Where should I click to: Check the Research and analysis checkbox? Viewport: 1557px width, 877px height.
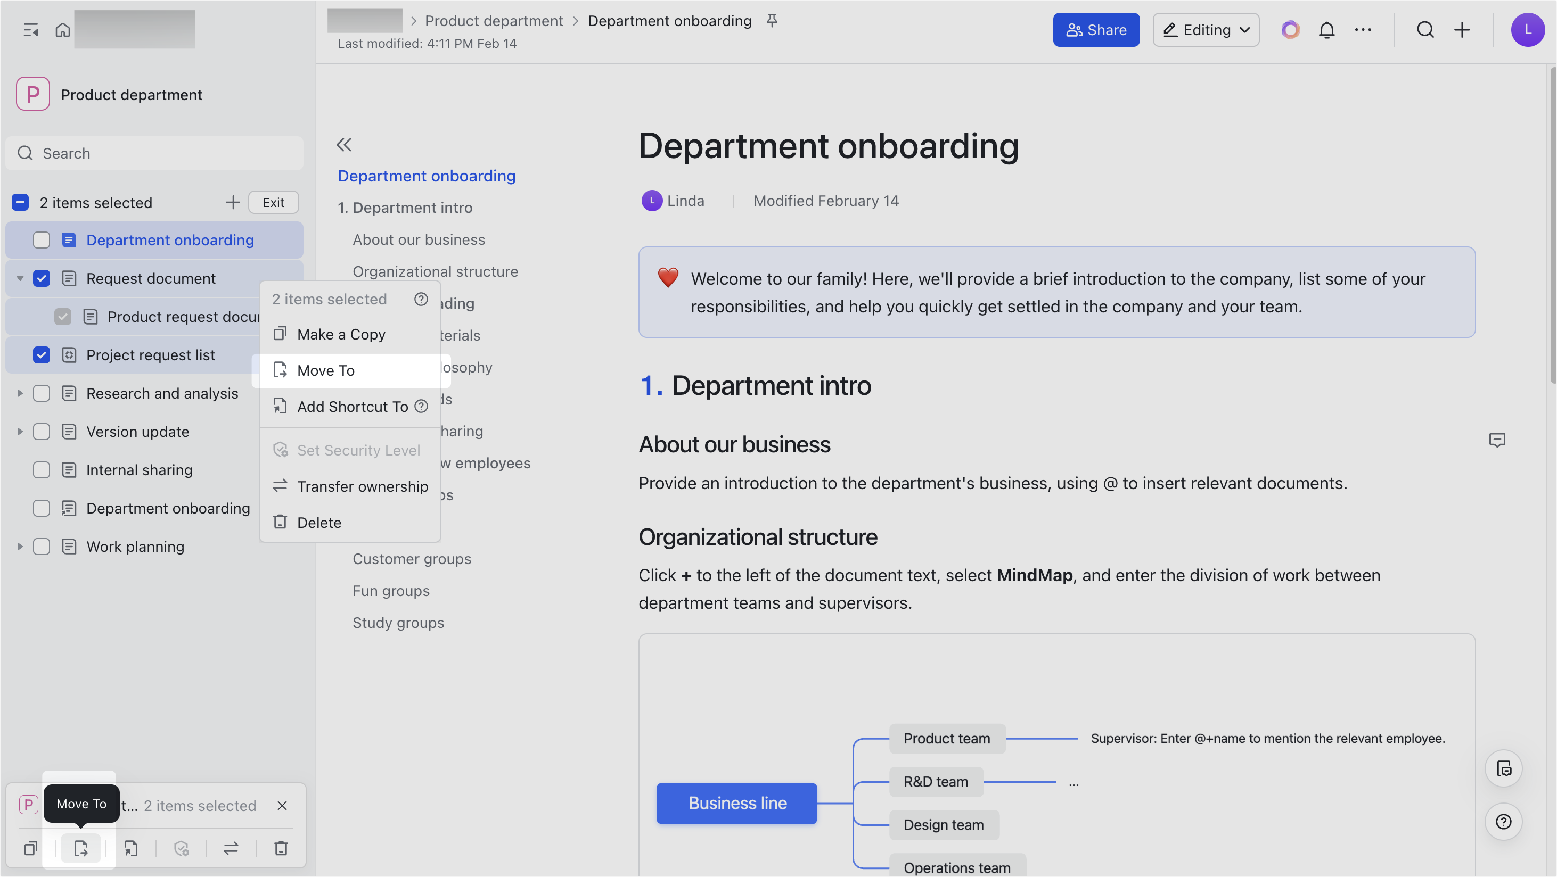(42, 393)
